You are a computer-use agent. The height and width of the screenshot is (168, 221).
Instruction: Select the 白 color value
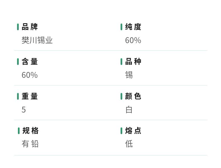pos(129,110)
